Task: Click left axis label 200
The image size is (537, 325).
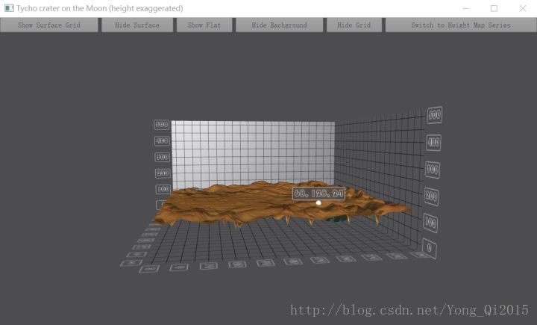Action: tap(163, 173)
